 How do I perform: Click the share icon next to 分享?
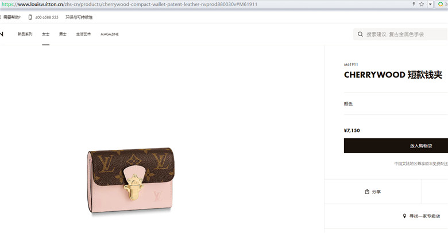tap(367, 192)
